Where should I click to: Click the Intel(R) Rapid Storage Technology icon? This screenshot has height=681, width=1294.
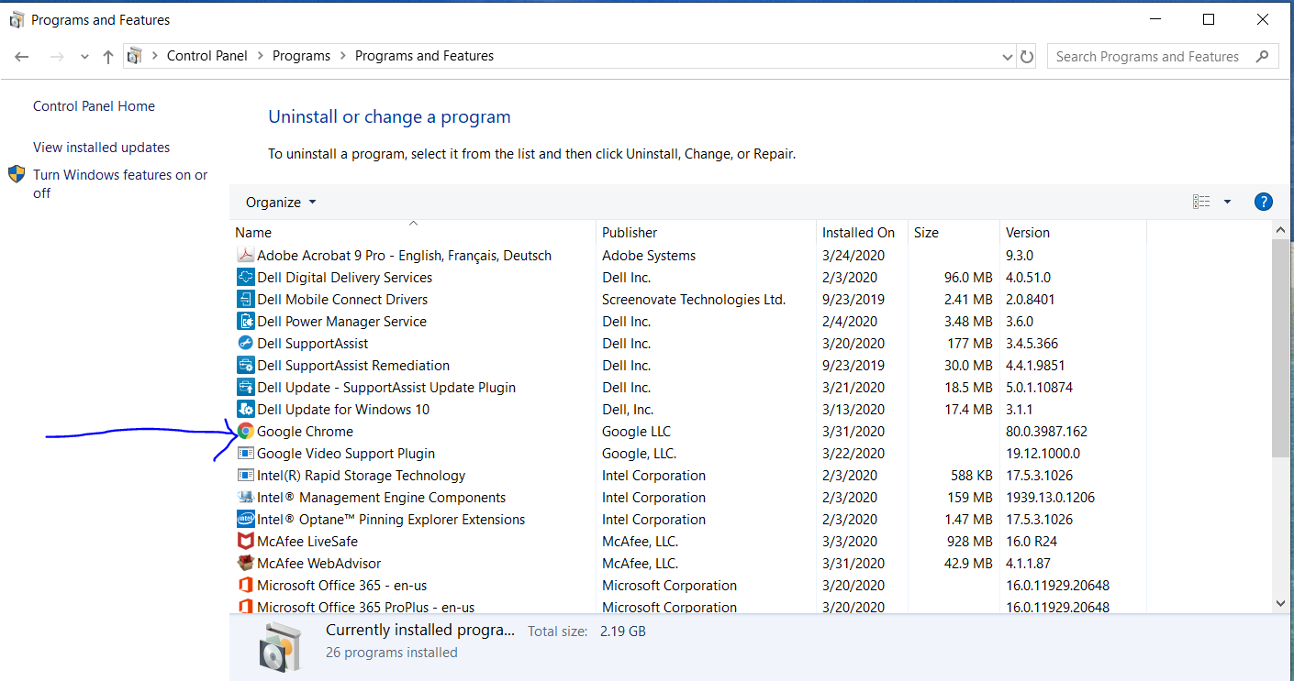click(x=245, y=476)
